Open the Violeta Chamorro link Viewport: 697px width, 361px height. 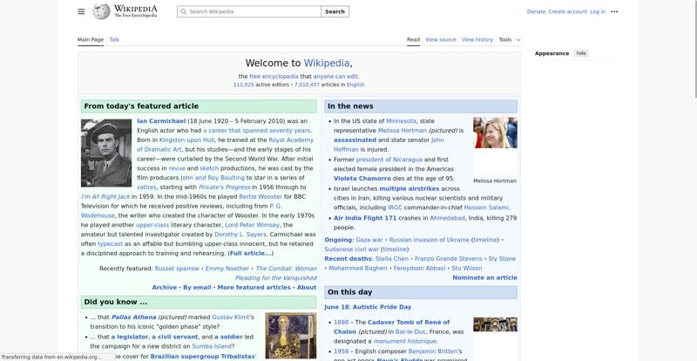pos(362,179)
